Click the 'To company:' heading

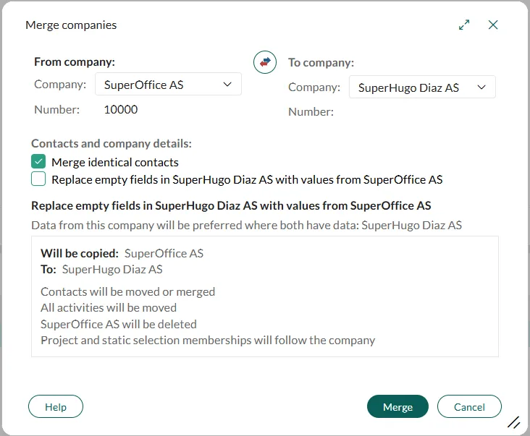tap(321, 63)
